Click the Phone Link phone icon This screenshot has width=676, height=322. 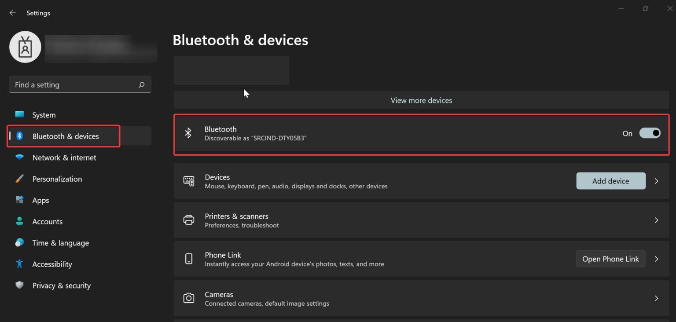pyautogui.click(x=188, y=259)
